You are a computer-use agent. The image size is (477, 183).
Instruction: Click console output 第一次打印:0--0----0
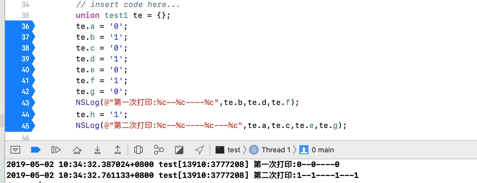(x=297, y=165)
